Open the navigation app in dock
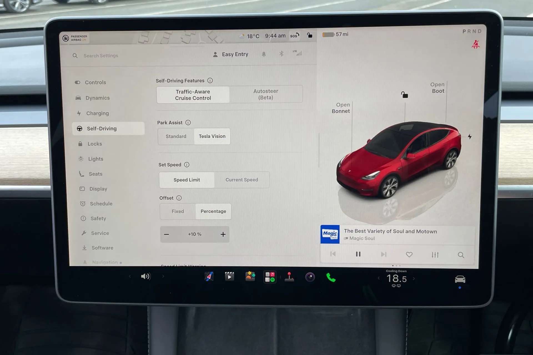The image size is (533, 355). (x=209, y=277)
